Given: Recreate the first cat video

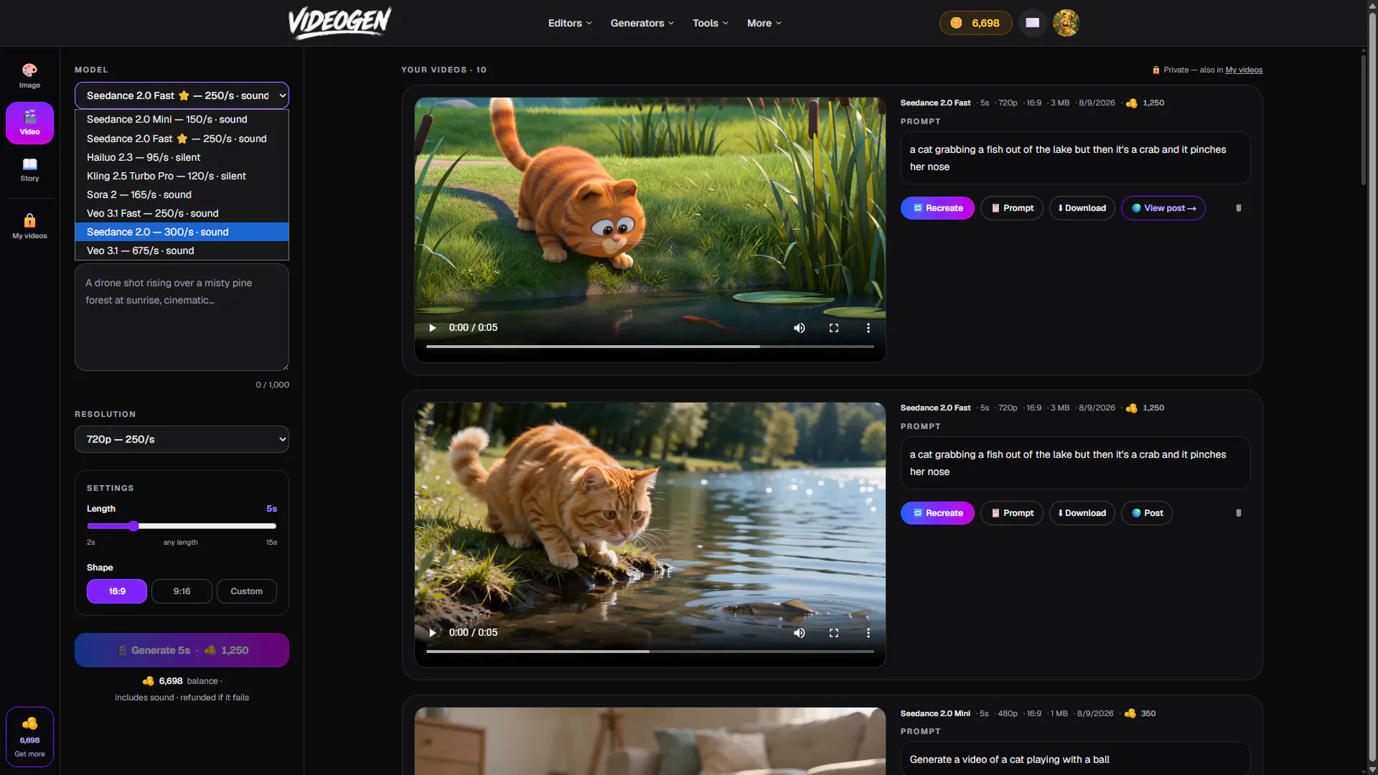Looking at the screenshot, I should point(937,208).
